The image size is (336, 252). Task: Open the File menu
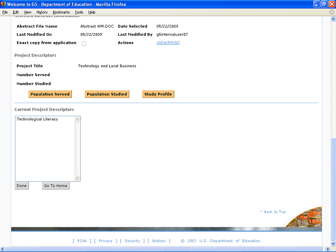(5, 12)
